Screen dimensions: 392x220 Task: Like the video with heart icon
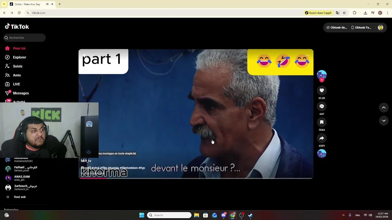point(322,90)
